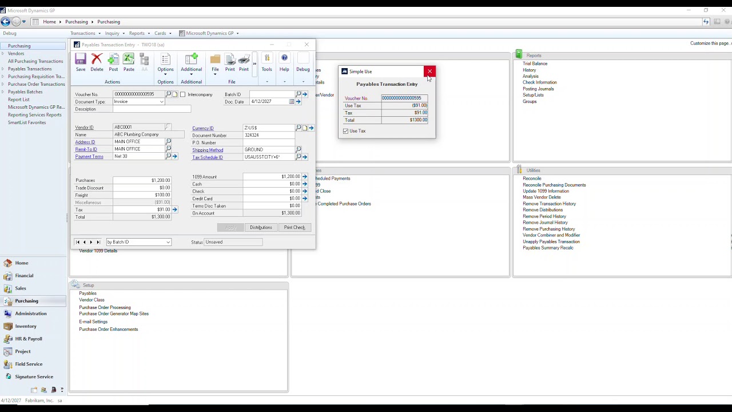Switch to the Inventory navigation button
The width and height of the screenshot is (732, 412).
click(x=26, y=326)
